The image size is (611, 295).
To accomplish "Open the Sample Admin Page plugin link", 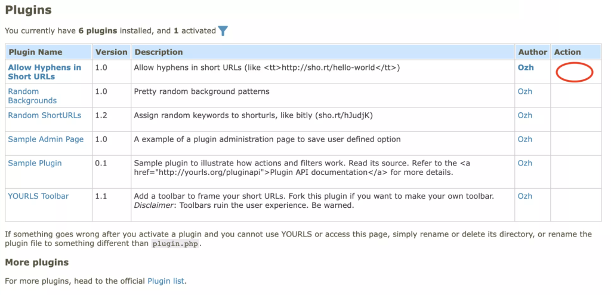I will pos(45,139).
